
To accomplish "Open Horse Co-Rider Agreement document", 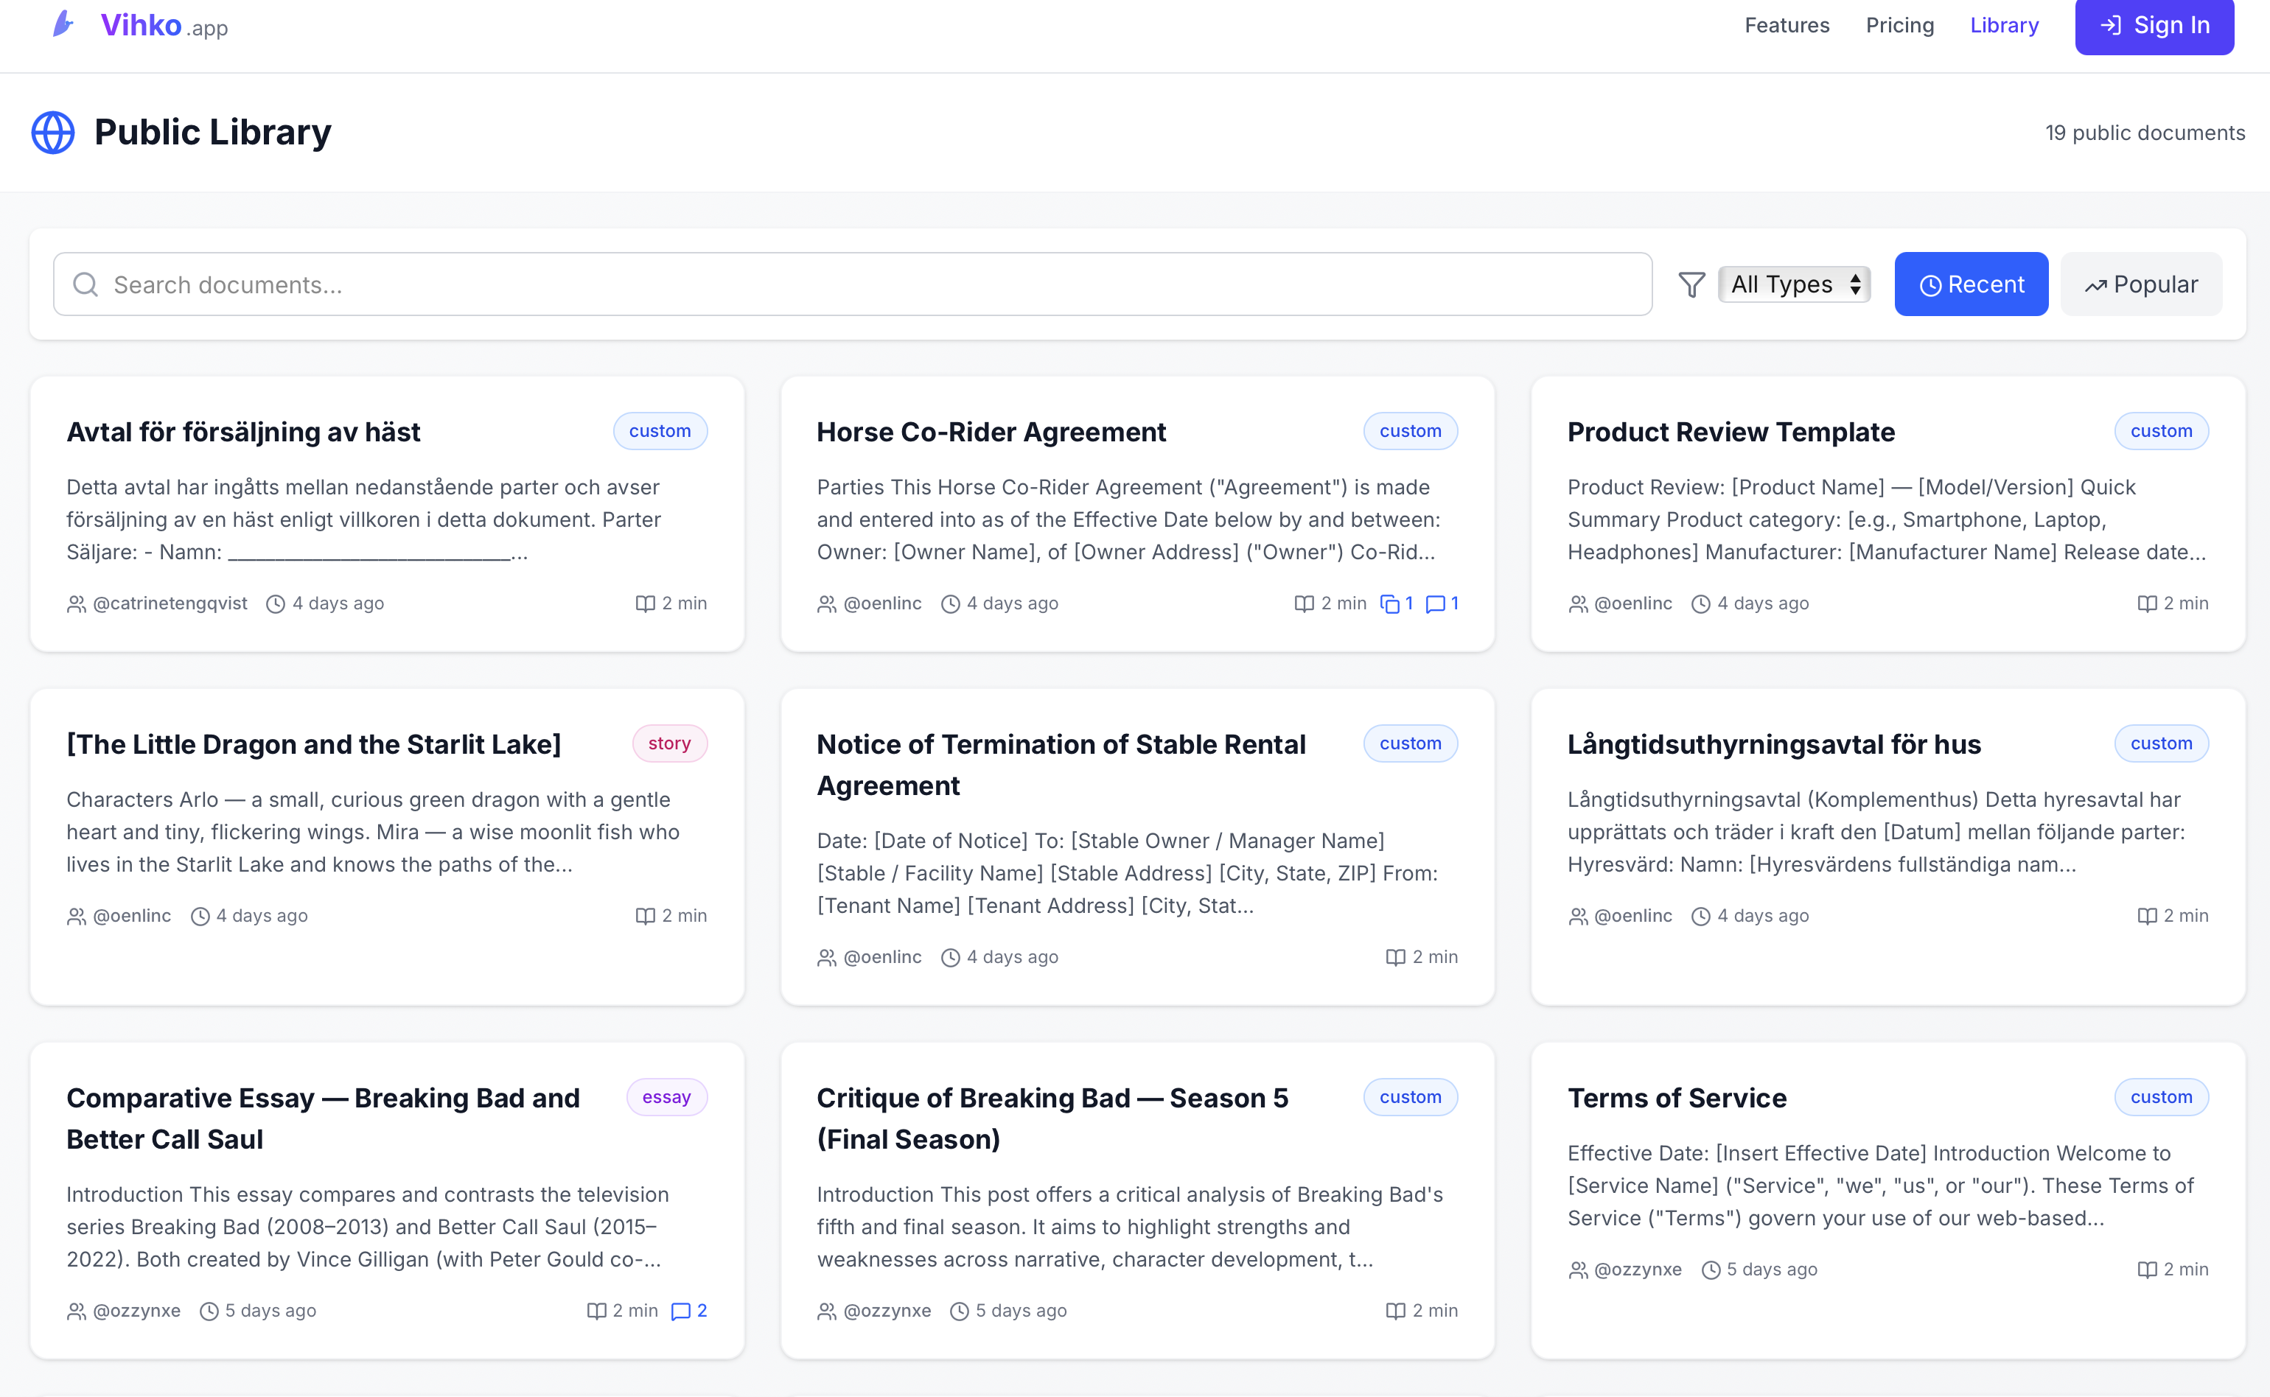I will (x=991, y=433).
